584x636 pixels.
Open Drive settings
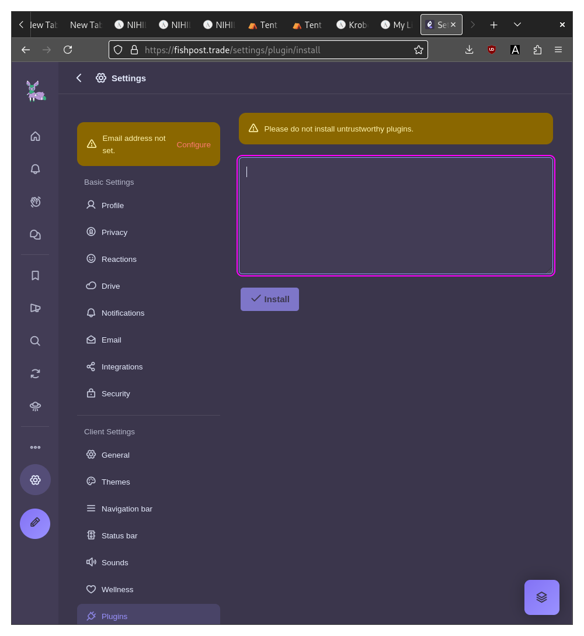pos(149,286)
